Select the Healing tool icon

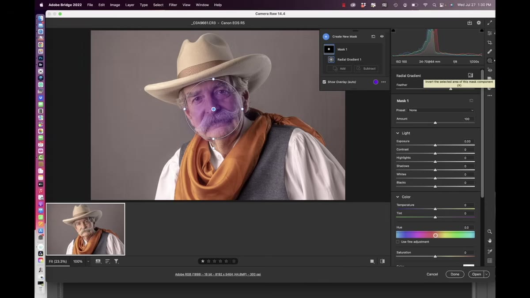point(490,52)
